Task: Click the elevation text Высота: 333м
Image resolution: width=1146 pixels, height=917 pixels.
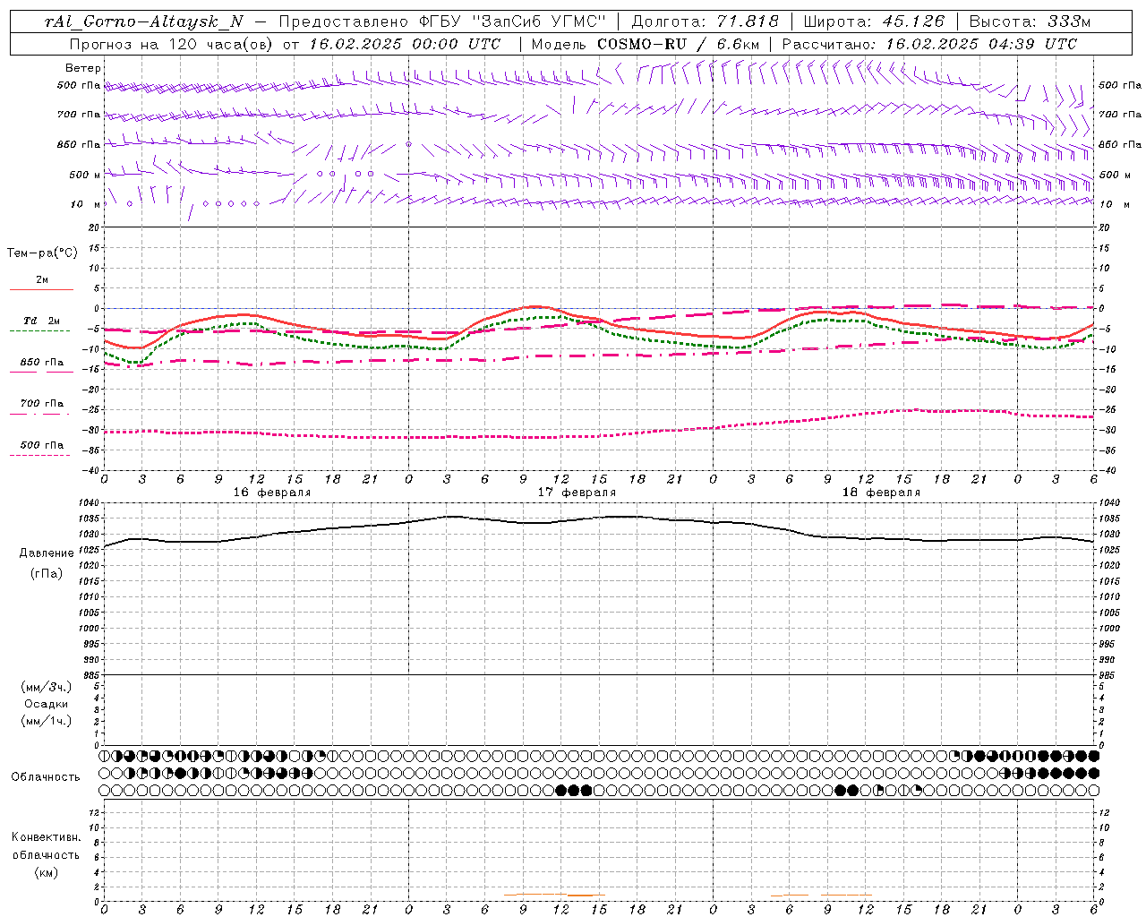Action: pyautogui.click(x=1030, y=21)
